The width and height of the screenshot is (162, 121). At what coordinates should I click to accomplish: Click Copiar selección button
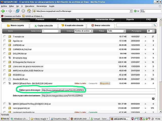[44, 26]
